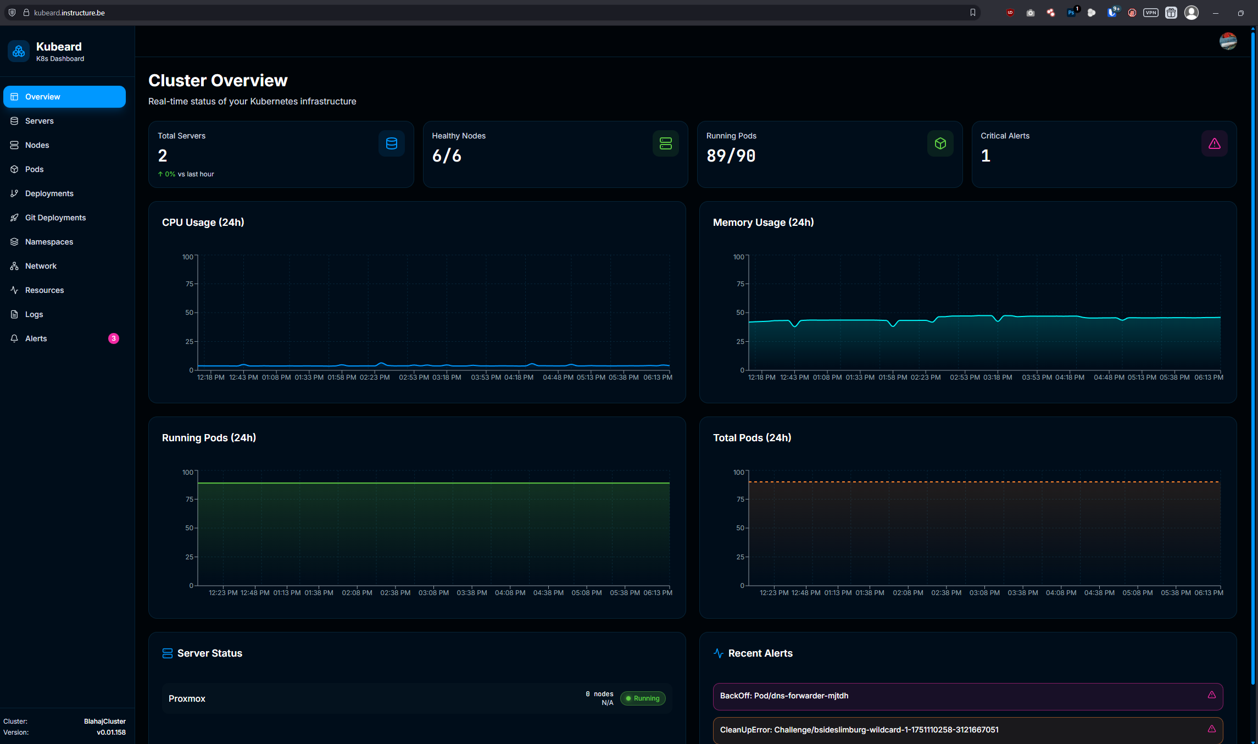Open the Servers sidebar page

39,121
